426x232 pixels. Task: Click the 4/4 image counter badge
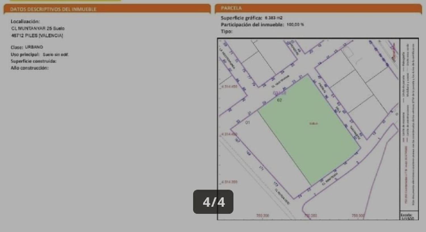click(213, 202)
